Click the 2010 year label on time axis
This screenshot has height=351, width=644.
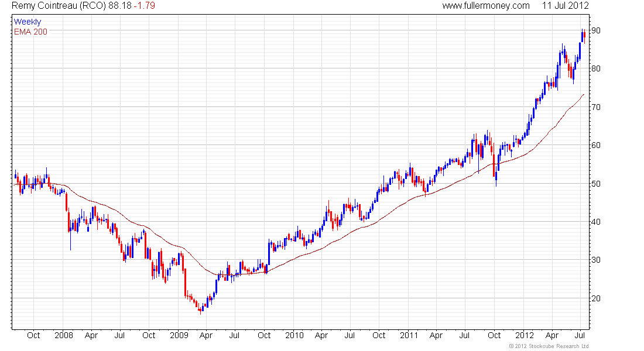point(294,335)
